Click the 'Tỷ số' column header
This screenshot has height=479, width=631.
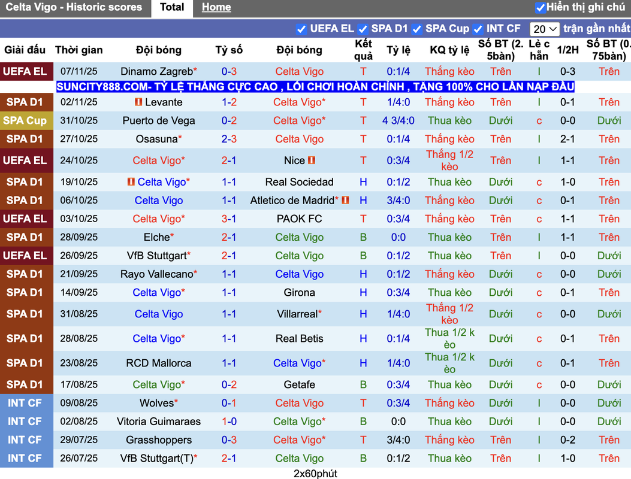click(x=229, y=50)
